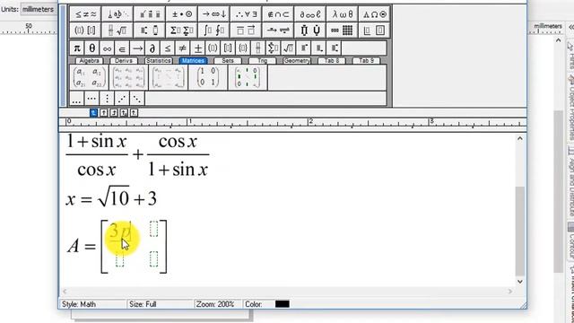The width and height of the screenshot is (574, 323).
Task: Select the left-justified tab stop
Action: pos(93,113)
